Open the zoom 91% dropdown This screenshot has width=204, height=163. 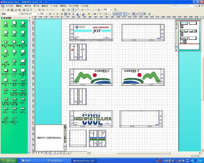[111, 10]
